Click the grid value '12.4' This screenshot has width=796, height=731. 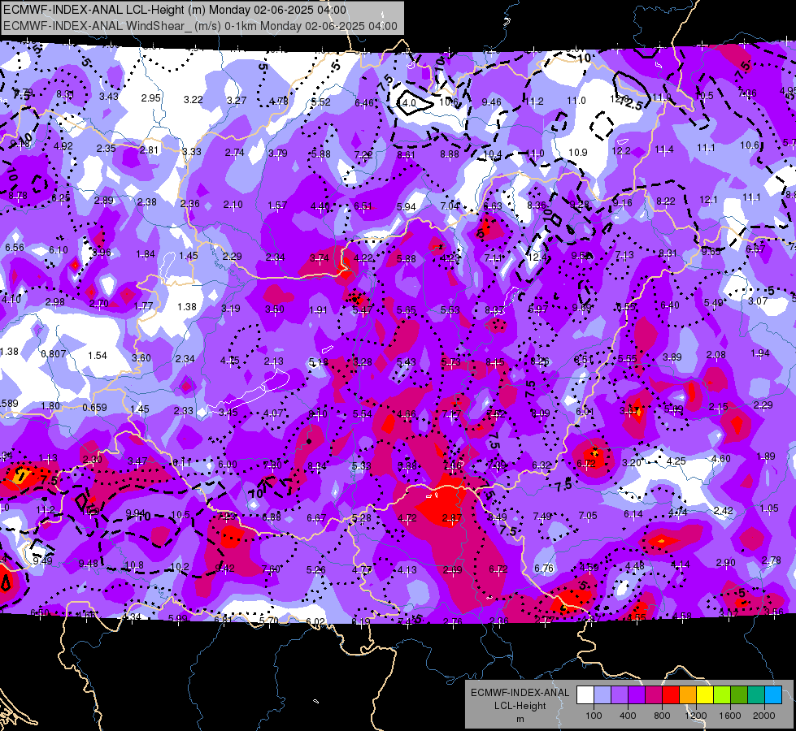click(x=537, y=257)
